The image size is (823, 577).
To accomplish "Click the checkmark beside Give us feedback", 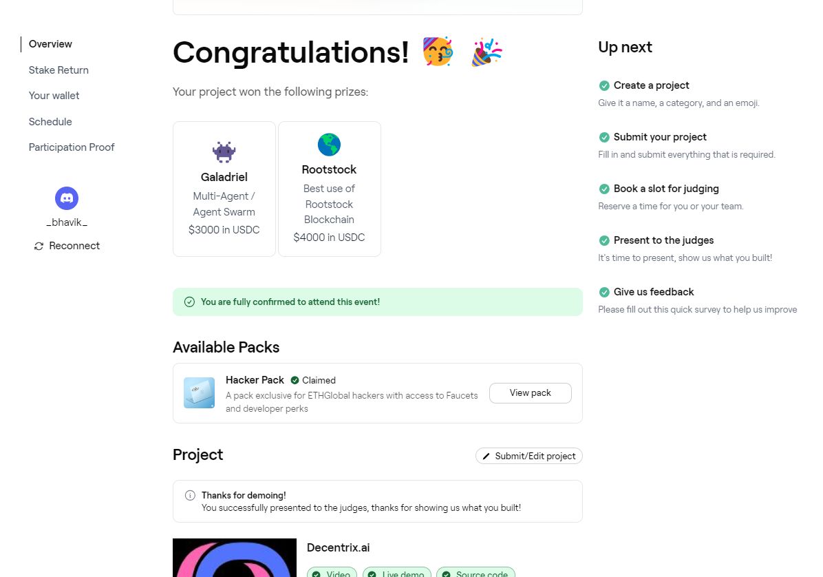I will point(604,292).
